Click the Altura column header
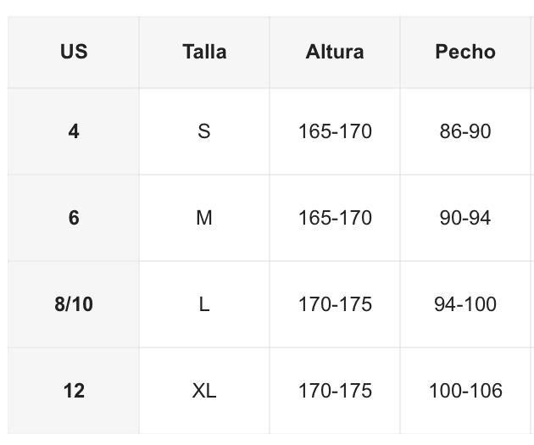This screenshot has width=534, height=445. (x=335, y=52)
